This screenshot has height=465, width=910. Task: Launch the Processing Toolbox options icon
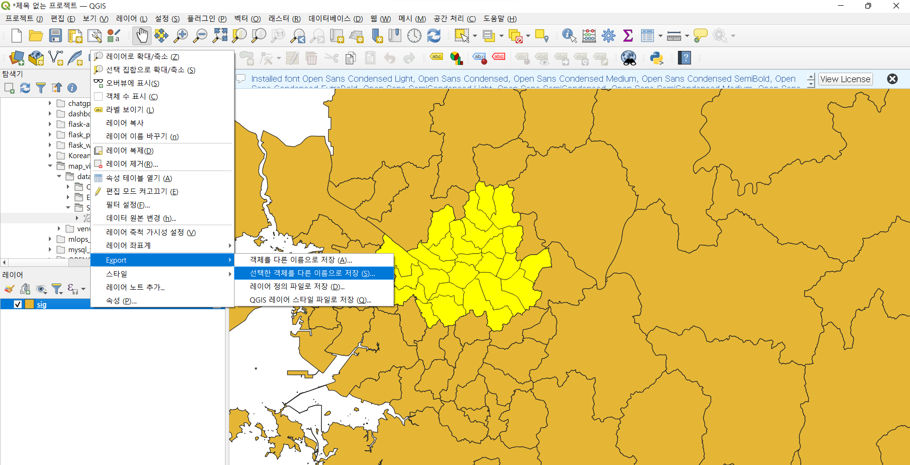coord(609,36)
